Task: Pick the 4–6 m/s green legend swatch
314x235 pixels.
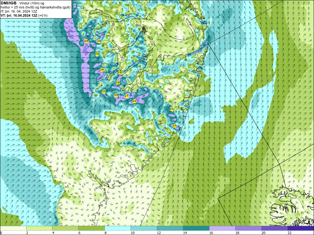Action: click(x=66, y=228)
